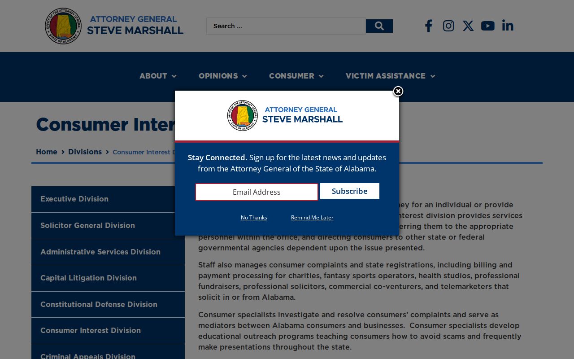Expand the About menu chevron
The width and height of the screenshot is (574, 359).
tap(174, 76)
